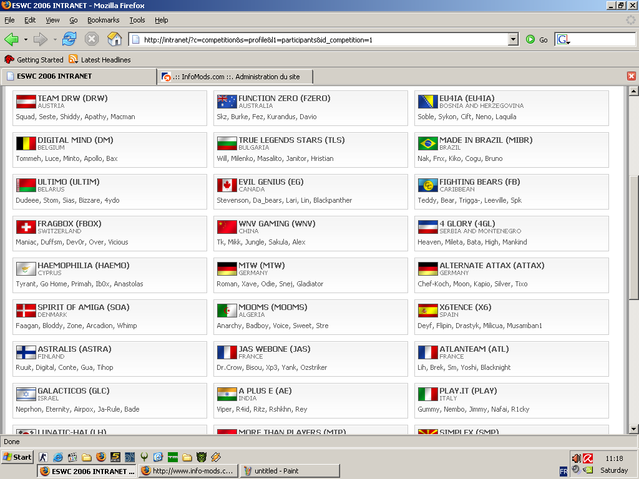Open the File menu
The height and width of the screenshot is (479, 639).
[x=9, y=20]
